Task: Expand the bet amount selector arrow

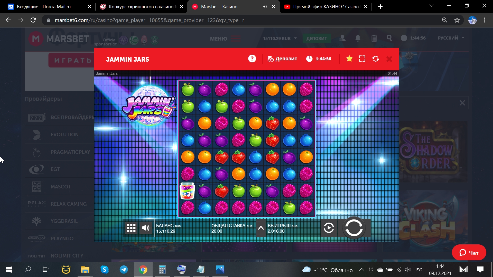Action: point(261,228)
